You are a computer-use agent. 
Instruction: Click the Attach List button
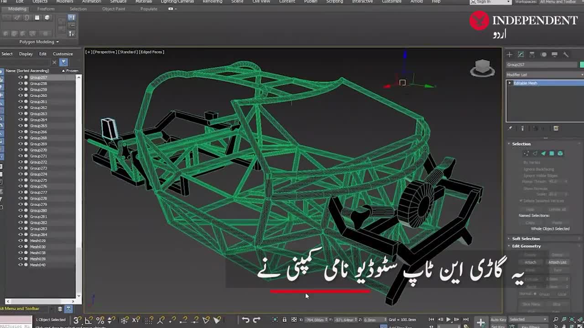[x=557, y=262]
